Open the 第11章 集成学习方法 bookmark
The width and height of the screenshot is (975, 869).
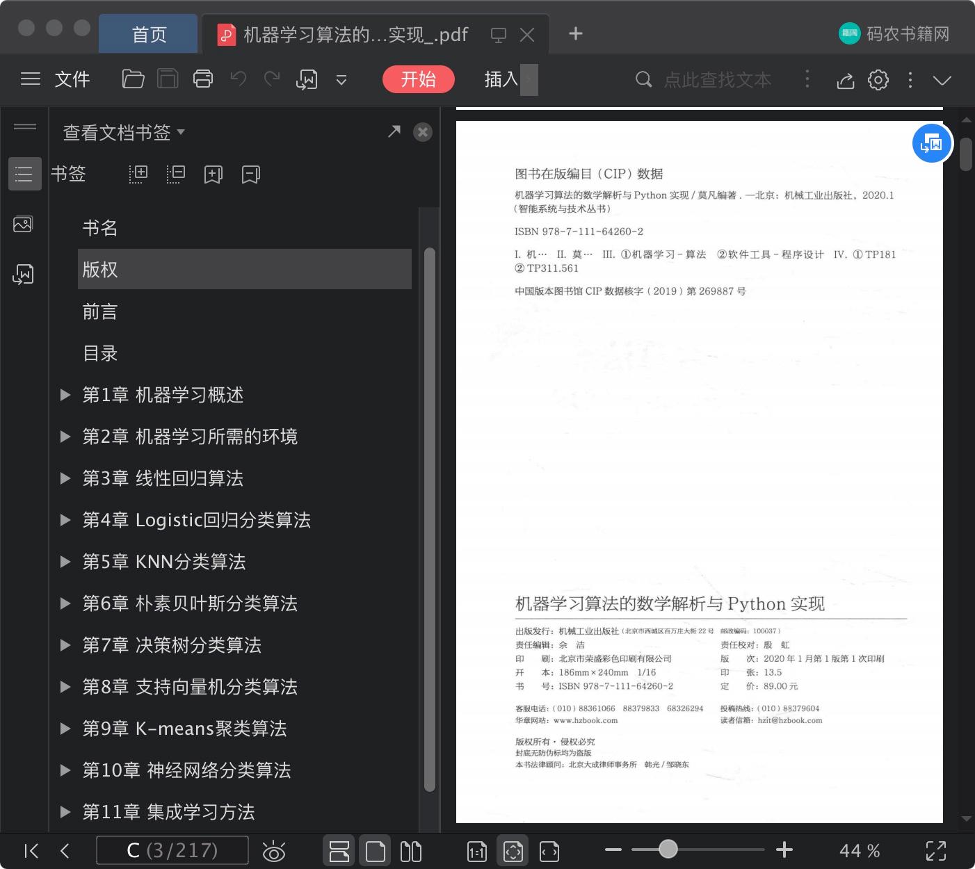click(168, 812)
